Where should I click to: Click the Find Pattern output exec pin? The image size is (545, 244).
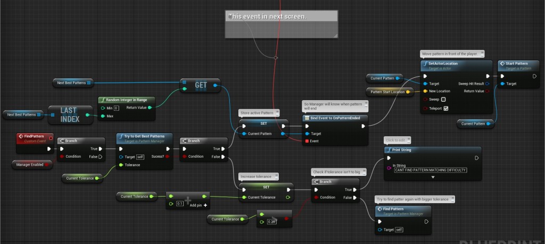point(426,222)
